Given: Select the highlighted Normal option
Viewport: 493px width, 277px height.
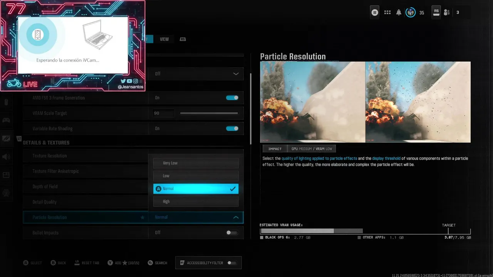Looking at the screenshot, I should (196, 189).
